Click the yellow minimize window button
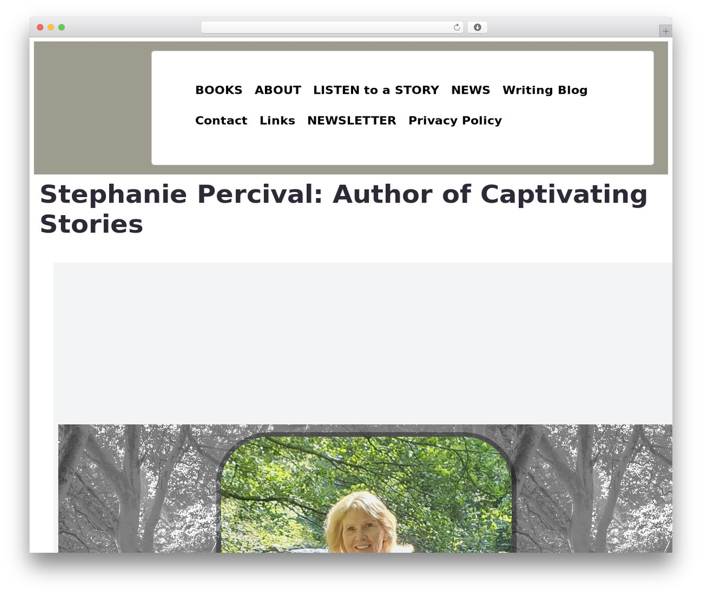 click(x=50, y=27)
